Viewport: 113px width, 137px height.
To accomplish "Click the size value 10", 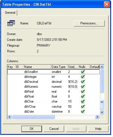I will 70,101.
